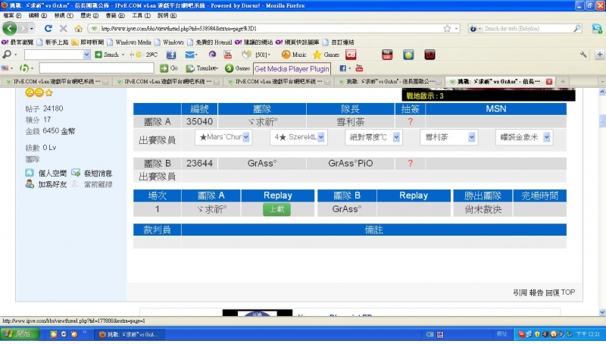Open the 檔案 menu
The width and height of the screenshot is (606, 344).
point(12,15)
